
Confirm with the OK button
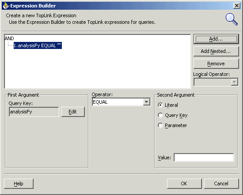coord(184,184)
